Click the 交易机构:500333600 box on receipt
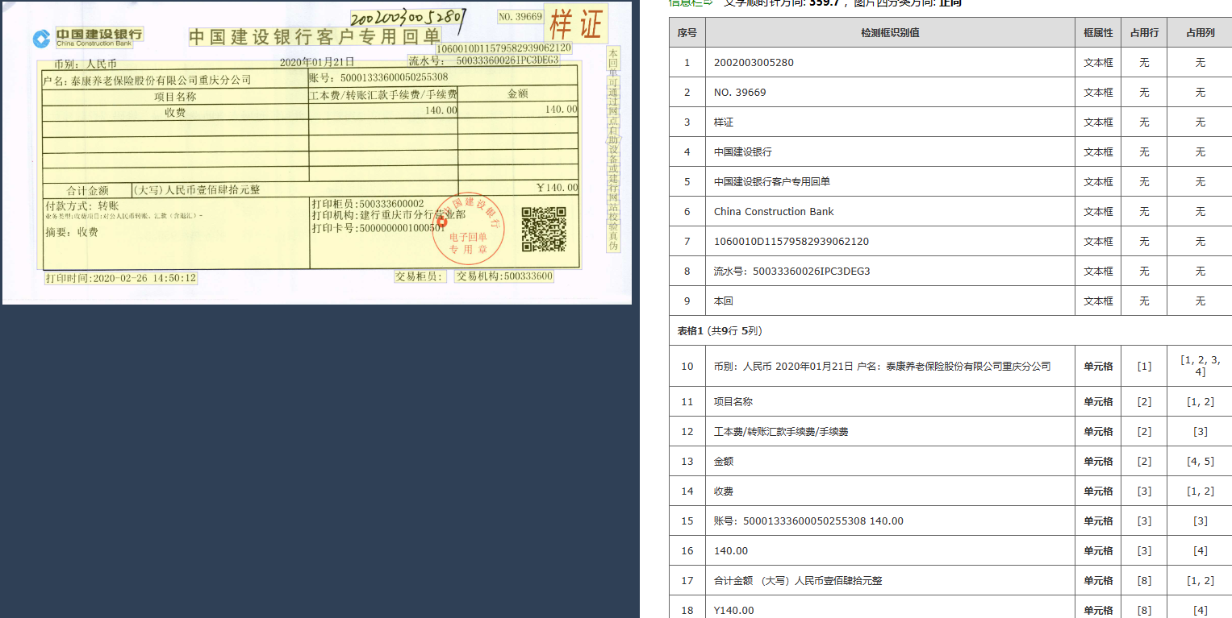The width and height of the screenshot is (1232, 618). [504, 276]
